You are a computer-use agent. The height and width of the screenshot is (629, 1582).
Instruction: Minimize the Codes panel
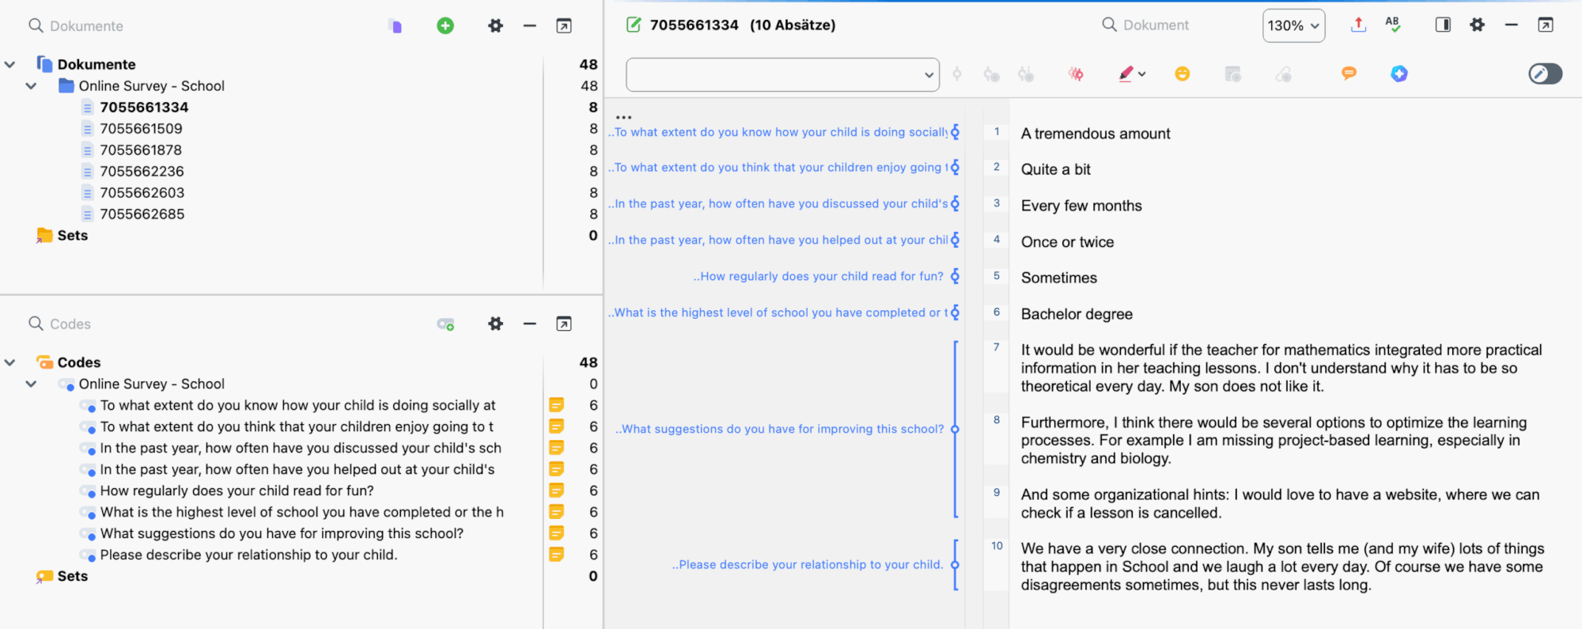[x=530, y=324]
